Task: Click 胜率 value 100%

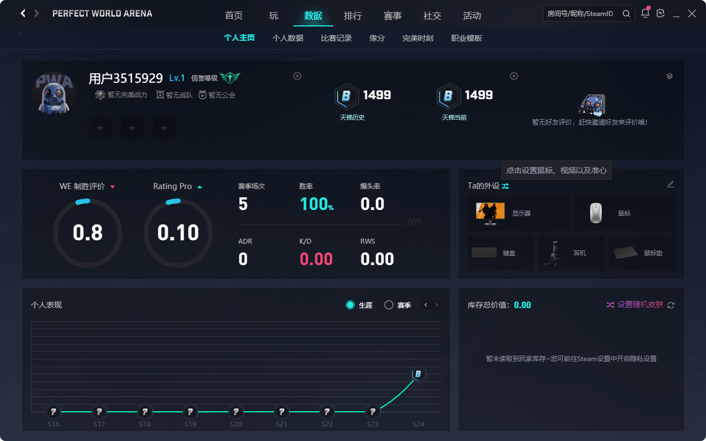Action: click(317, 204)
